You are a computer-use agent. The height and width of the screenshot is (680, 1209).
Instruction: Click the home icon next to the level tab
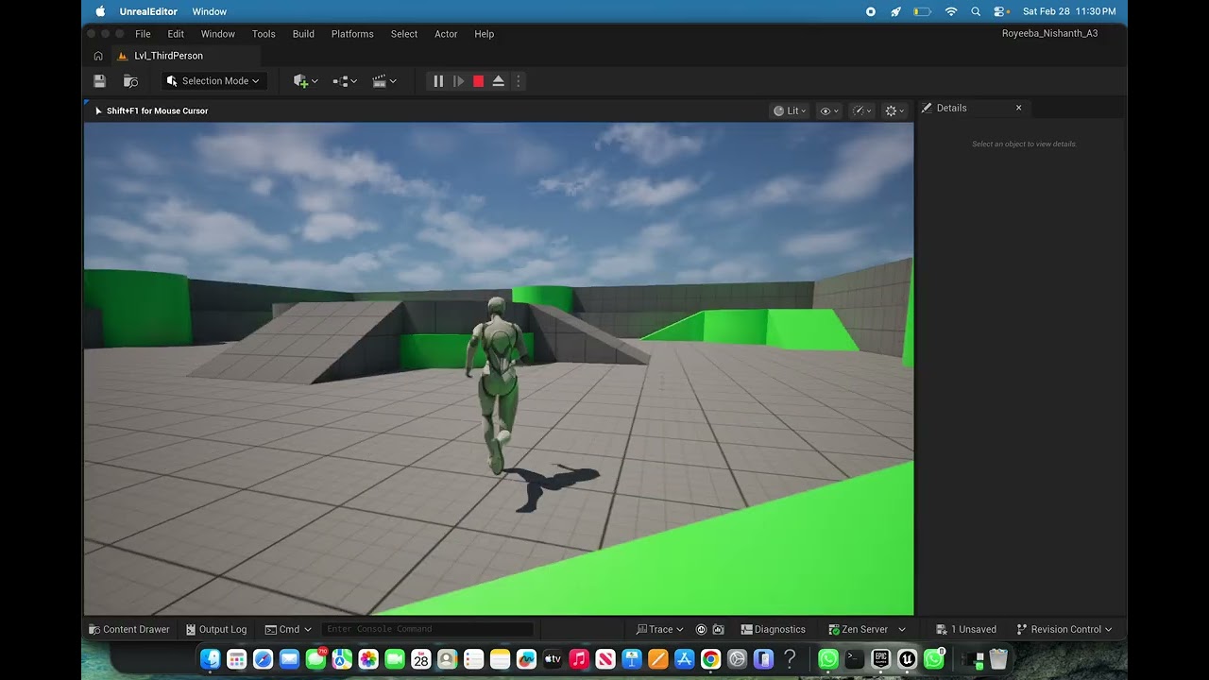98,56
